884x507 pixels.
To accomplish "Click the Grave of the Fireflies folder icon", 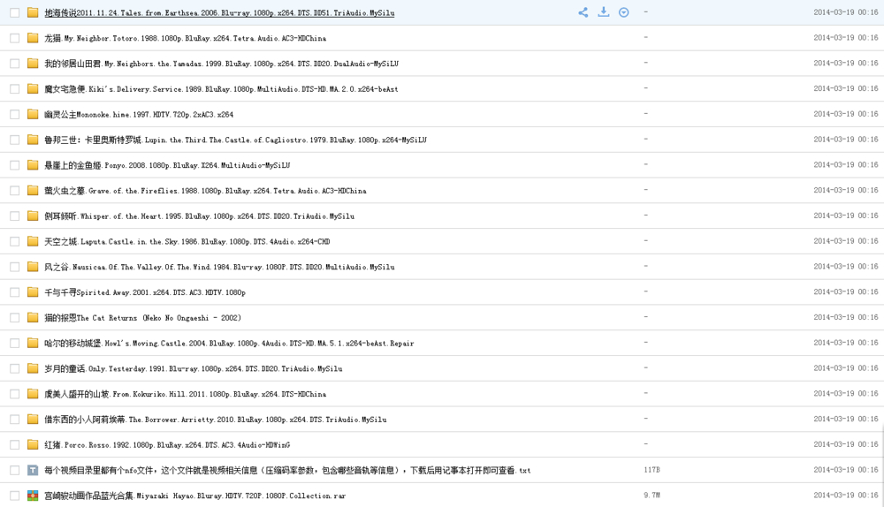I will (33, 191).
